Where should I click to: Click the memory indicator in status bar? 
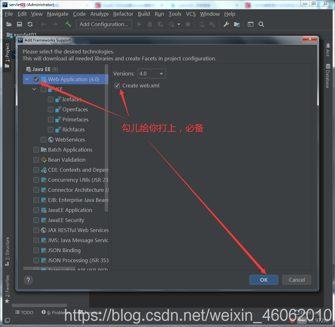coord(313,321)
